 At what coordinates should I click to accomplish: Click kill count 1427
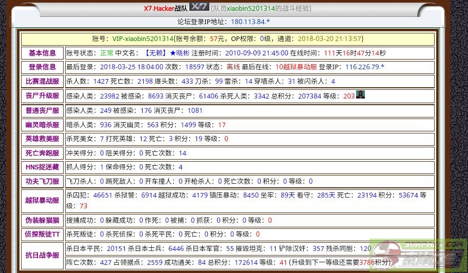(101, 82)
